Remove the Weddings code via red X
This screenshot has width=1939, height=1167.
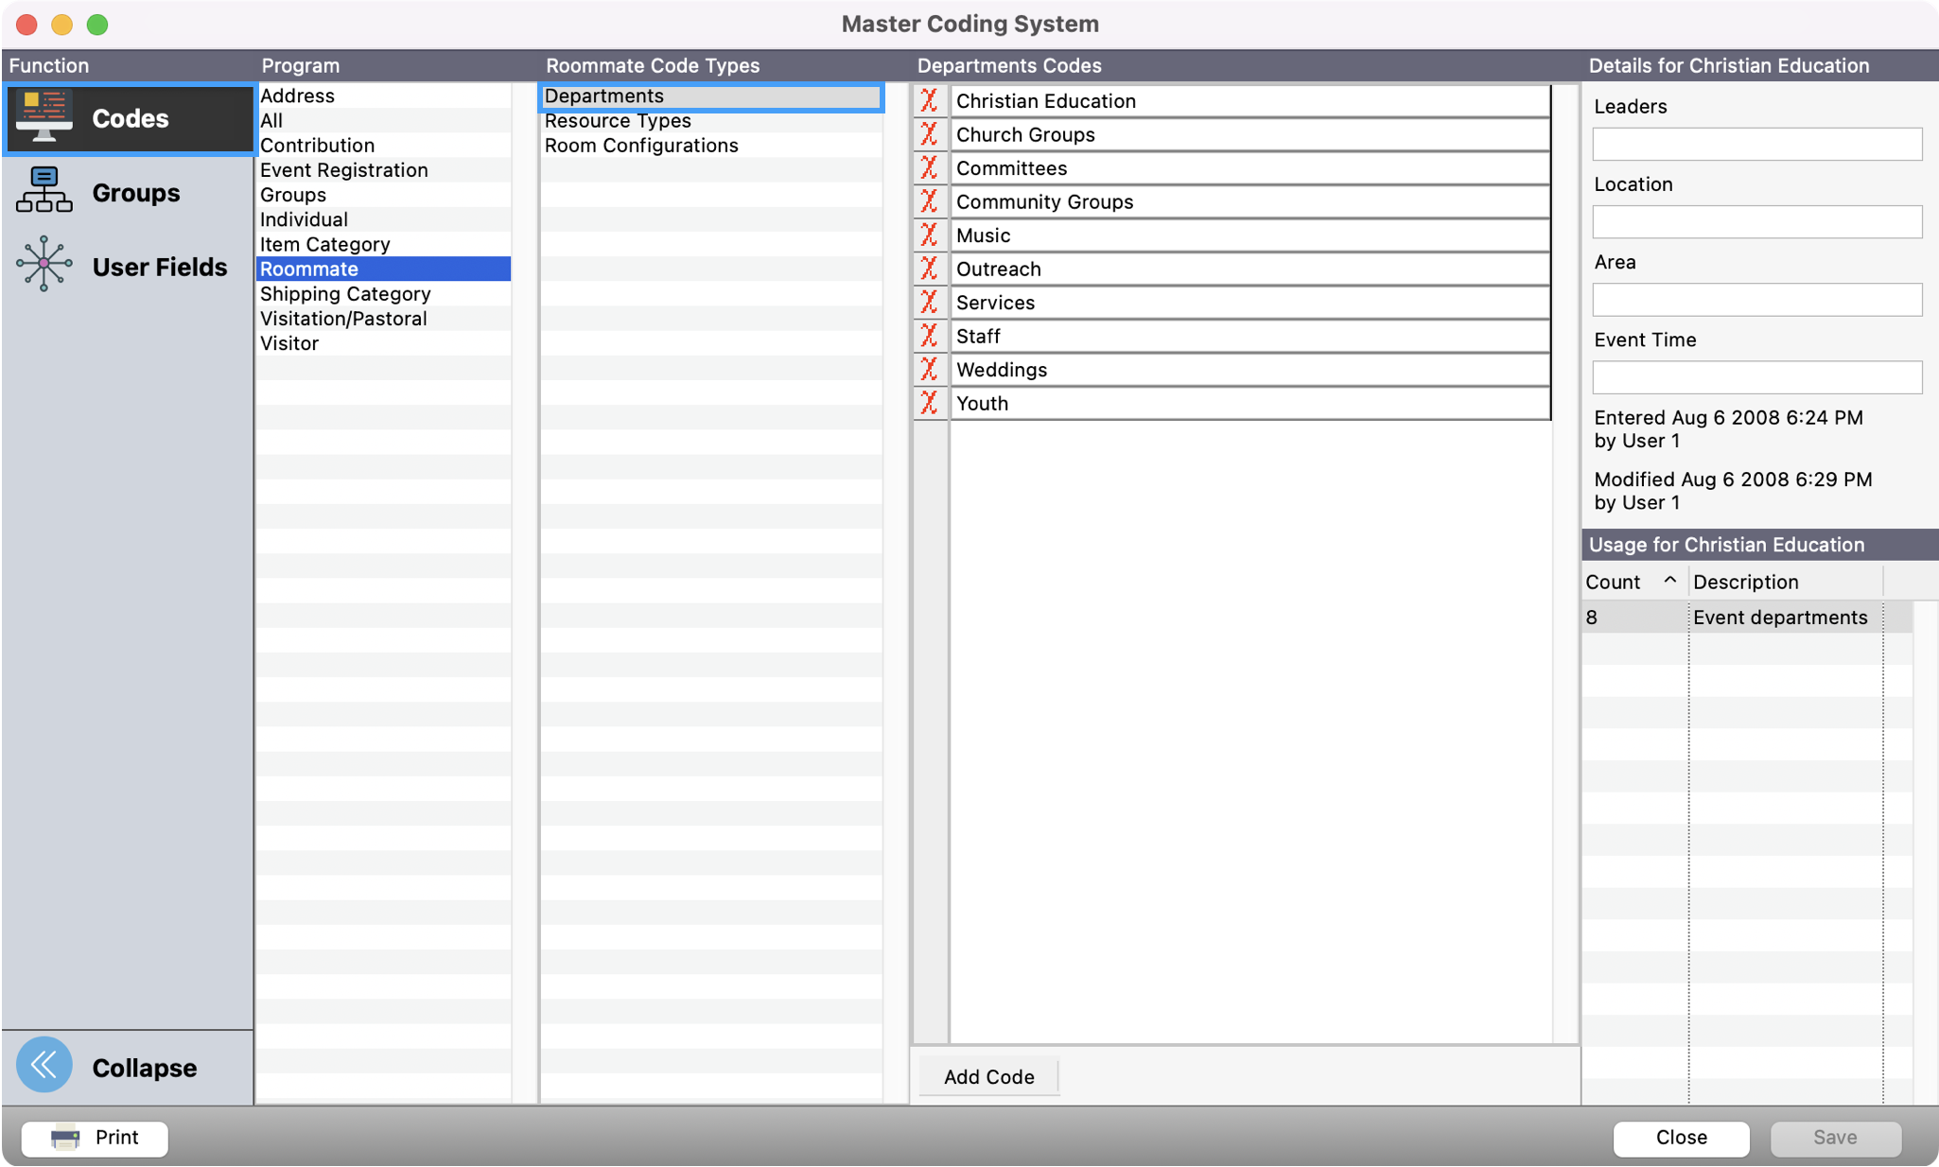pos(930,370)
